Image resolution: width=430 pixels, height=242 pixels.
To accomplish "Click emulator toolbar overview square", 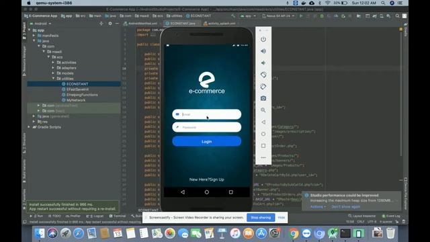I will [x=263, y=146].
